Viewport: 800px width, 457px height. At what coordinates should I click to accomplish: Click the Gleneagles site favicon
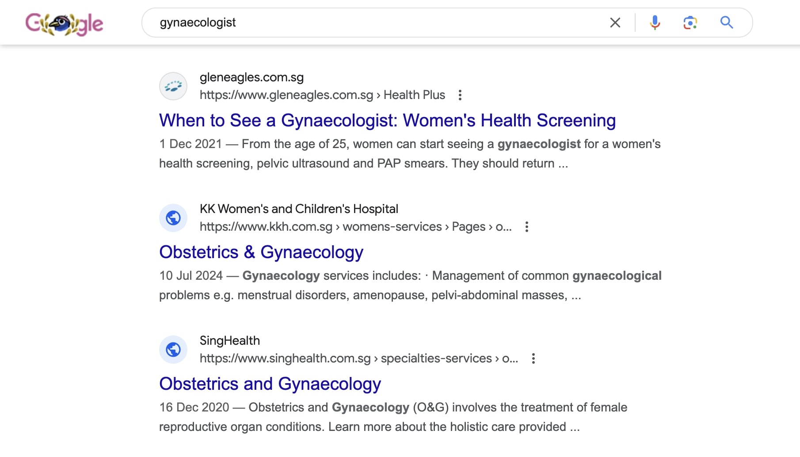[x=173, y=86]
